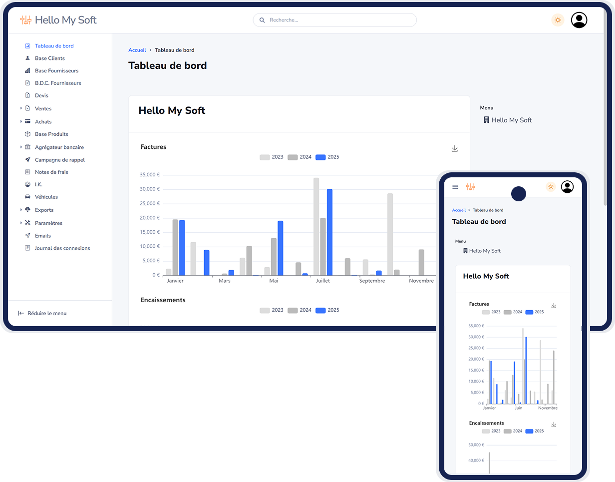Open Base Fournisseurs in the sidebar
The height and width of the screenshot is (482, 615).
pyautogui.click(x=57, y=71)
